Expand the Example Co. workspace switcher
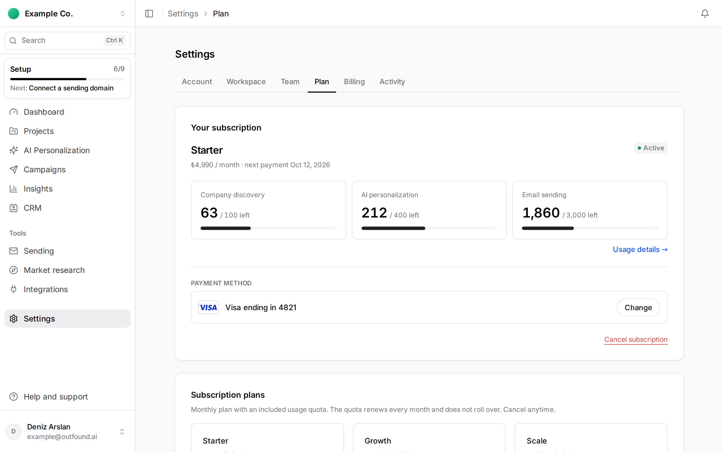Screen dimensions: 723x452 click(x=123, y=14)
